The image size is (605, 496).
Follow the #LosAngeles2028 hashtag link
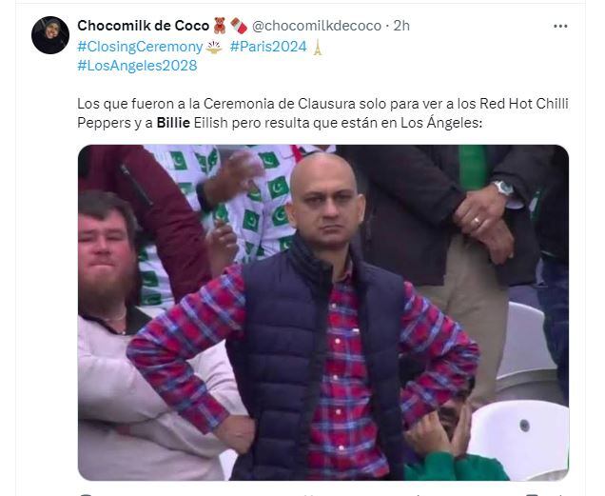pos(137,66)
